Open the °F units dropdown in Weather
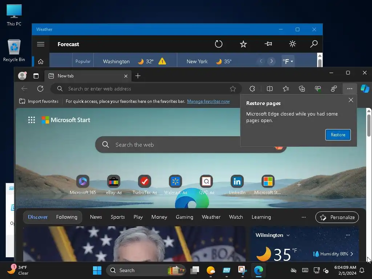 (288, 61)
